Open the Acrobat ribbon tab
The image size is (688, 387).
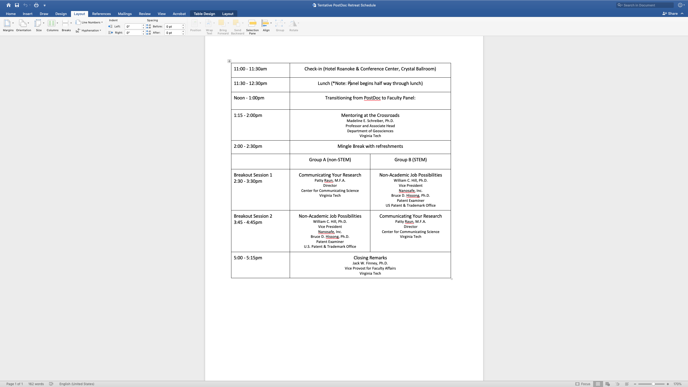(179, 14)
